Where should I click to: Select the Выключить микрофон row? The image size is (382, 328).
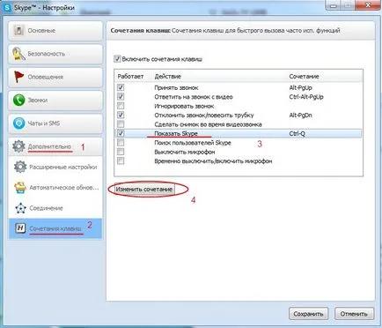coord(239,152)
